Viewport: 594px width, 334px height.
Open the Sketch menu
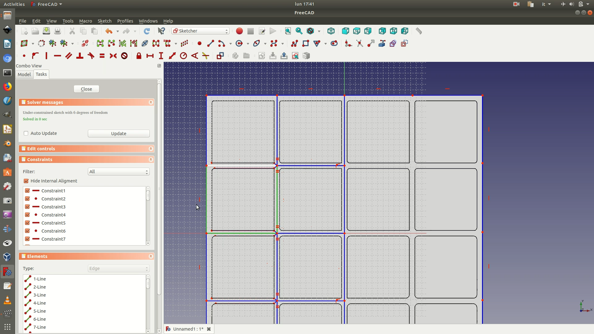104,21
